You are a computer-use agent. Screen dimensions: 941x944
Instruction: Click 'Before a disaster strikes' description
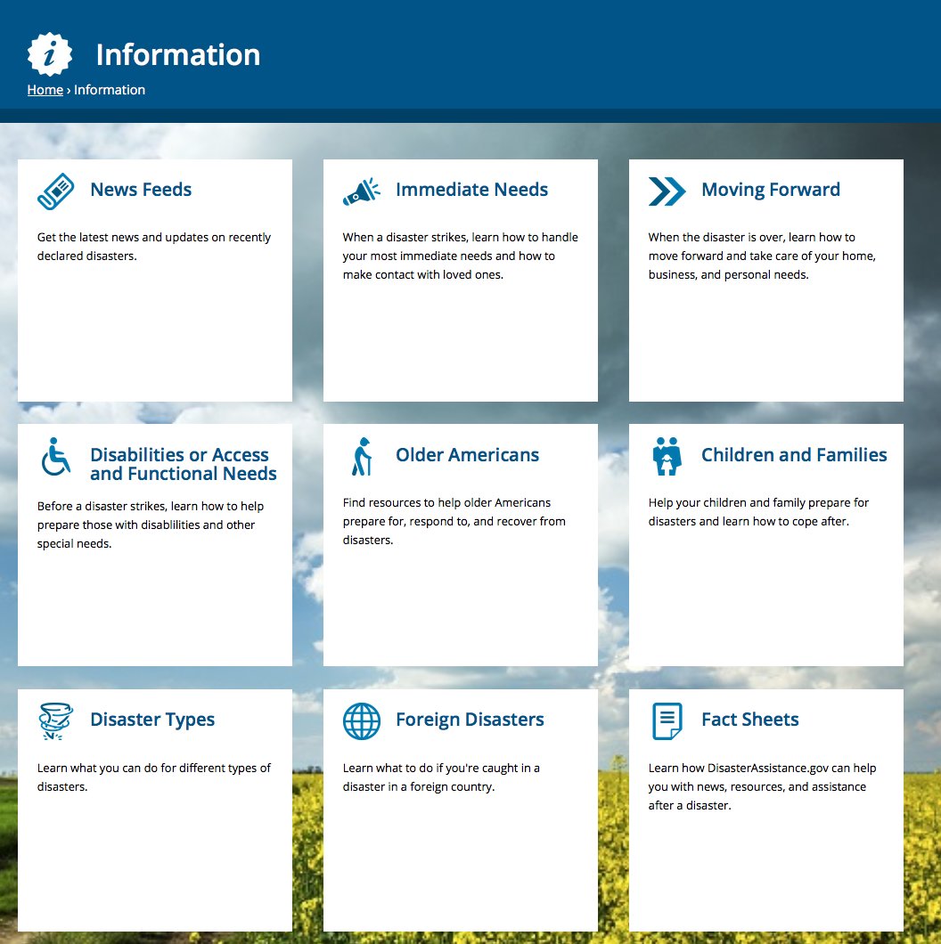151,525
